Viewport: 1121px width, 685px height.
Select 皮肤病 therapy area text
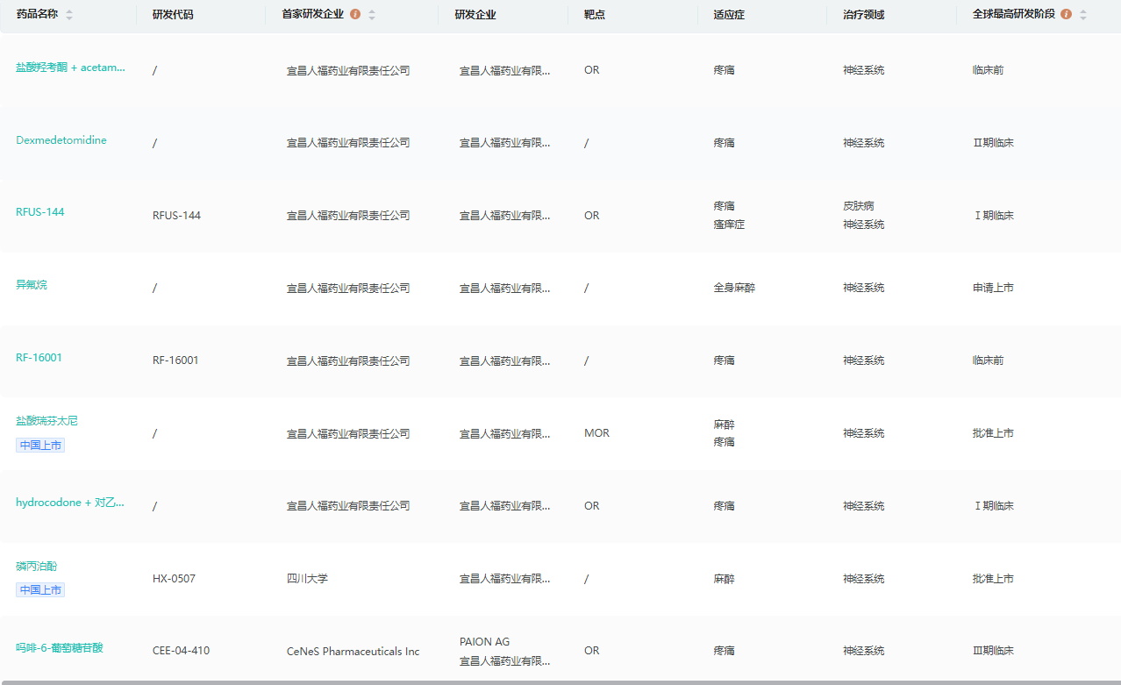(859, 206)
